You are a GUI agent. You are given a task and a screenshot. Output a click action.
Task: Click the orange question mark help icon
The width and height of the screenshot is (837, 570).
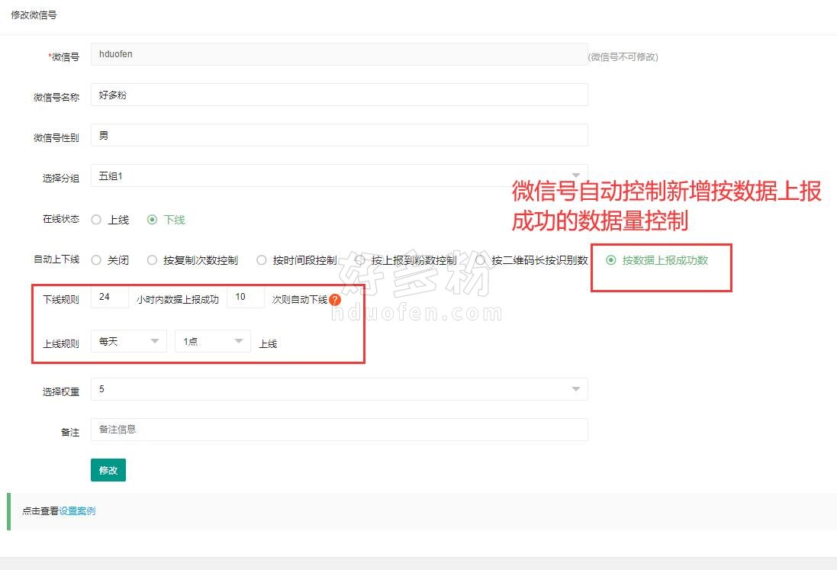335,300
